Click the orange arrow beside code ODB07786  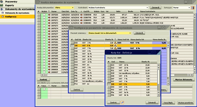tap(81, 18)
